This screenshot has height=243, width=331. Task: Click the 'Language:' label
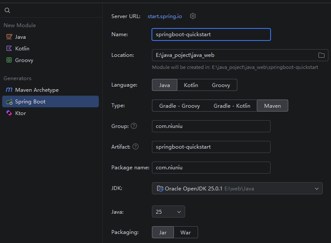click(x=124, y=85)
